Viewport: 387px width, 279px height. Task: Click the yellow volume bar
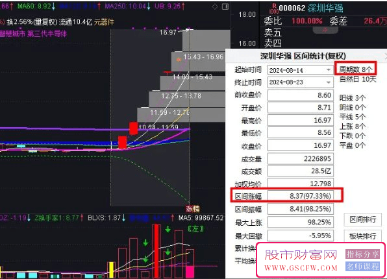111,270
